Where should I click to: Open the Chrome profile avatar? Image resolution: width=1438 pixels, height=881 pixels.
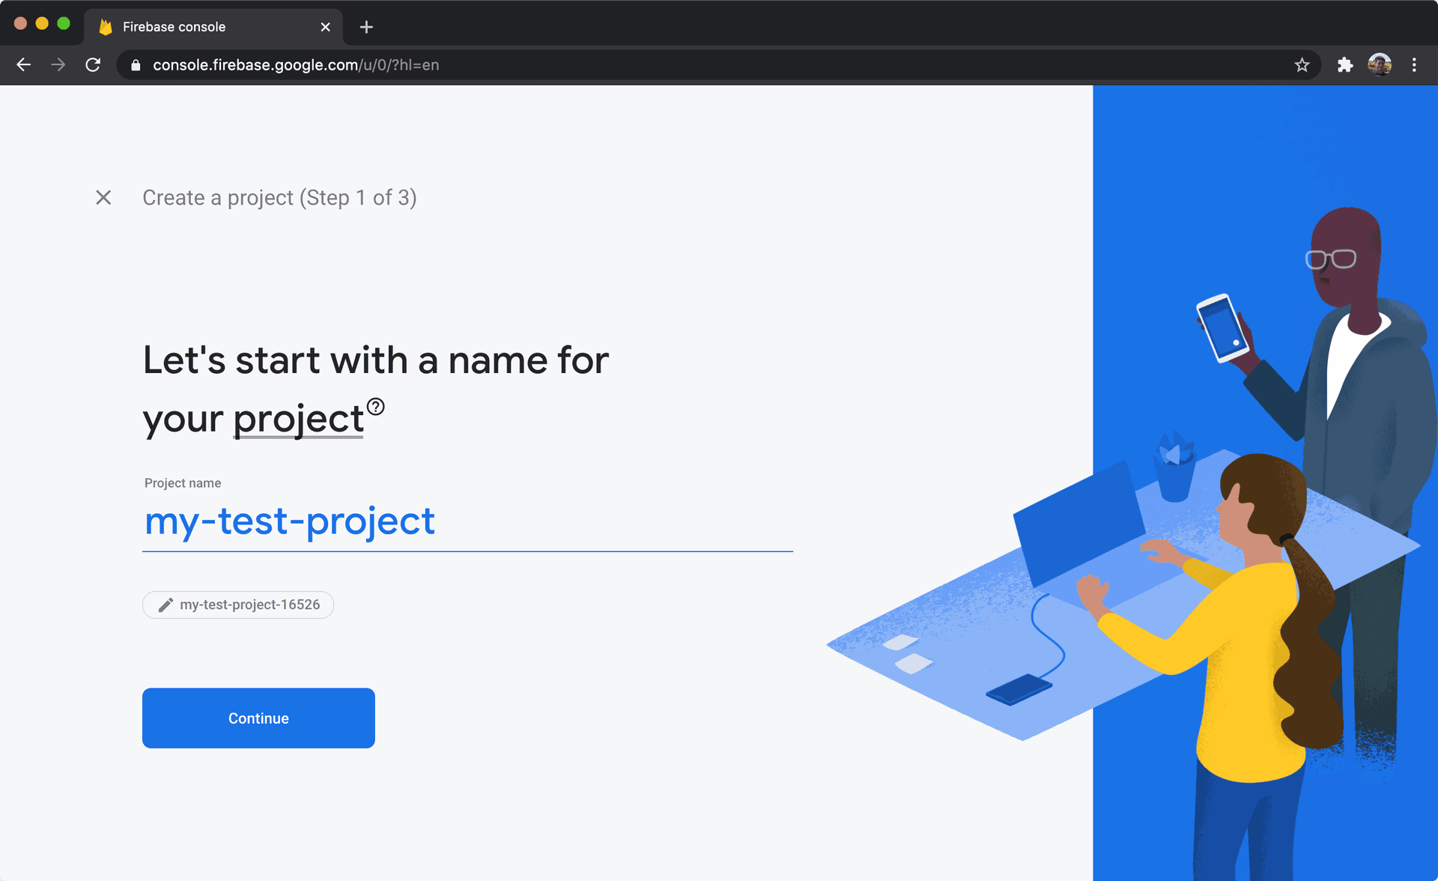click(x=1380, y=65)
